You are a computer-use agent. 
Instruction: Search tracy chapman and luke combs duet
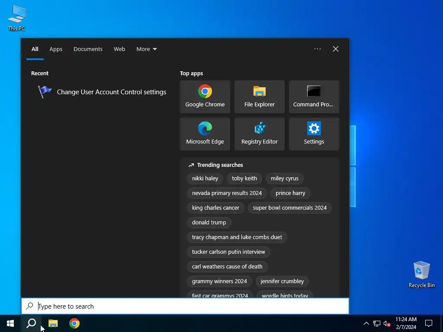tap(237, 237)
